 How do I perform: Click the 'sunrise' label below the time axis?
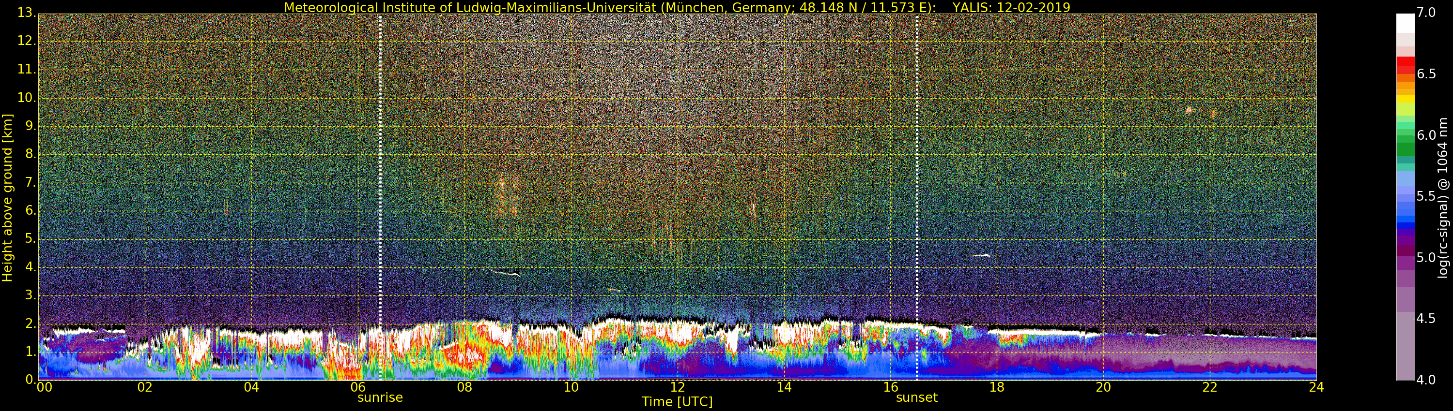(x=380, y=397)
